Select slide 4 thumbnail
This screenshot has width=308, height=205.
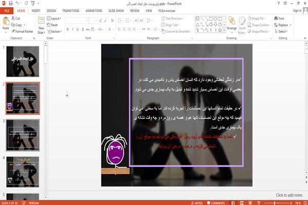[23, 172]
